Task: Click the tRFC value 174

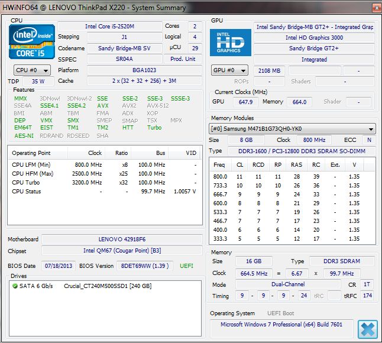Action: click(x=367, y=296)
